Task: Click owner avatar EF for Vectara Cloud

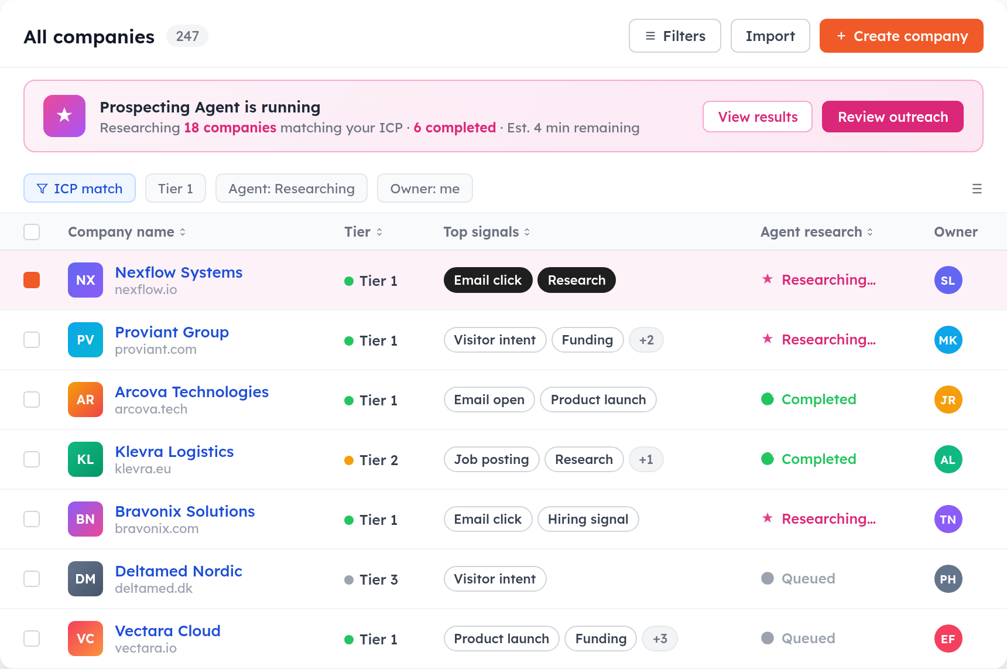Action: coord(948,639)
